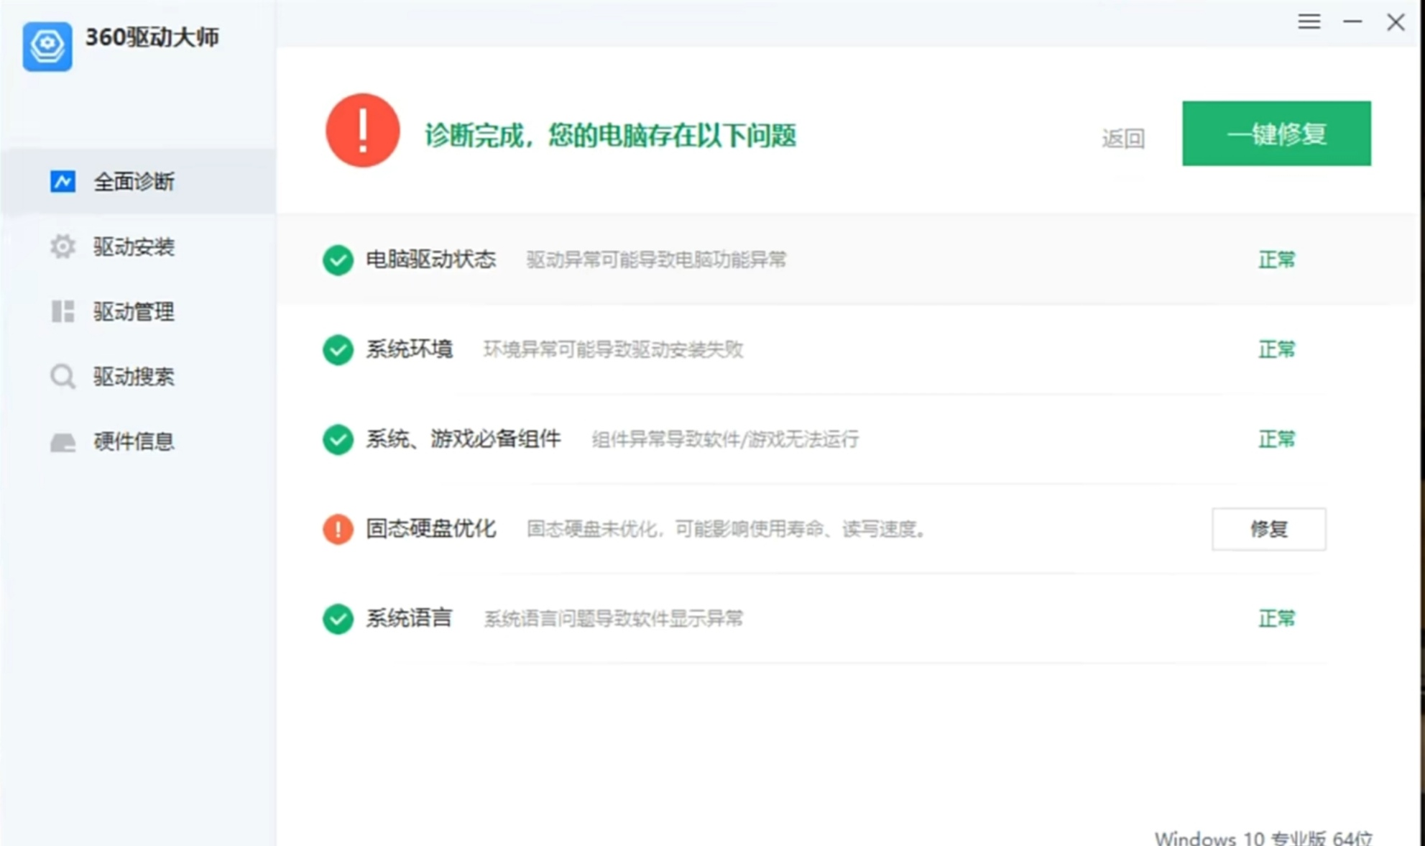Image resolution: width=1425 pixels, height=846 pixels.
Task: Click the big red alert icon at top
Action: pos(363,131)
